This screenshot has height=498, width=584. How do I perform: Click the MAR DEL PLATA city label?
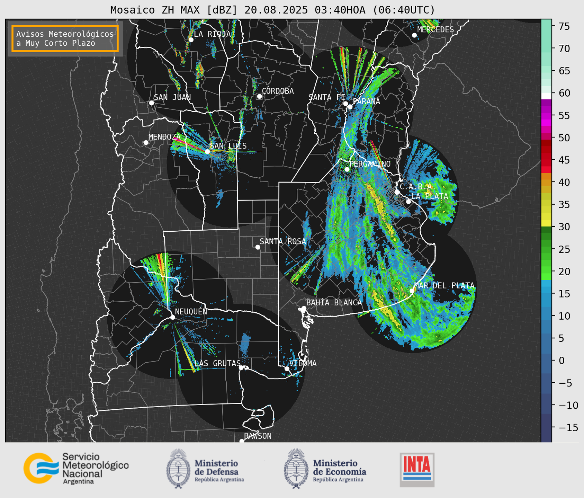click(x=444, y=286)
